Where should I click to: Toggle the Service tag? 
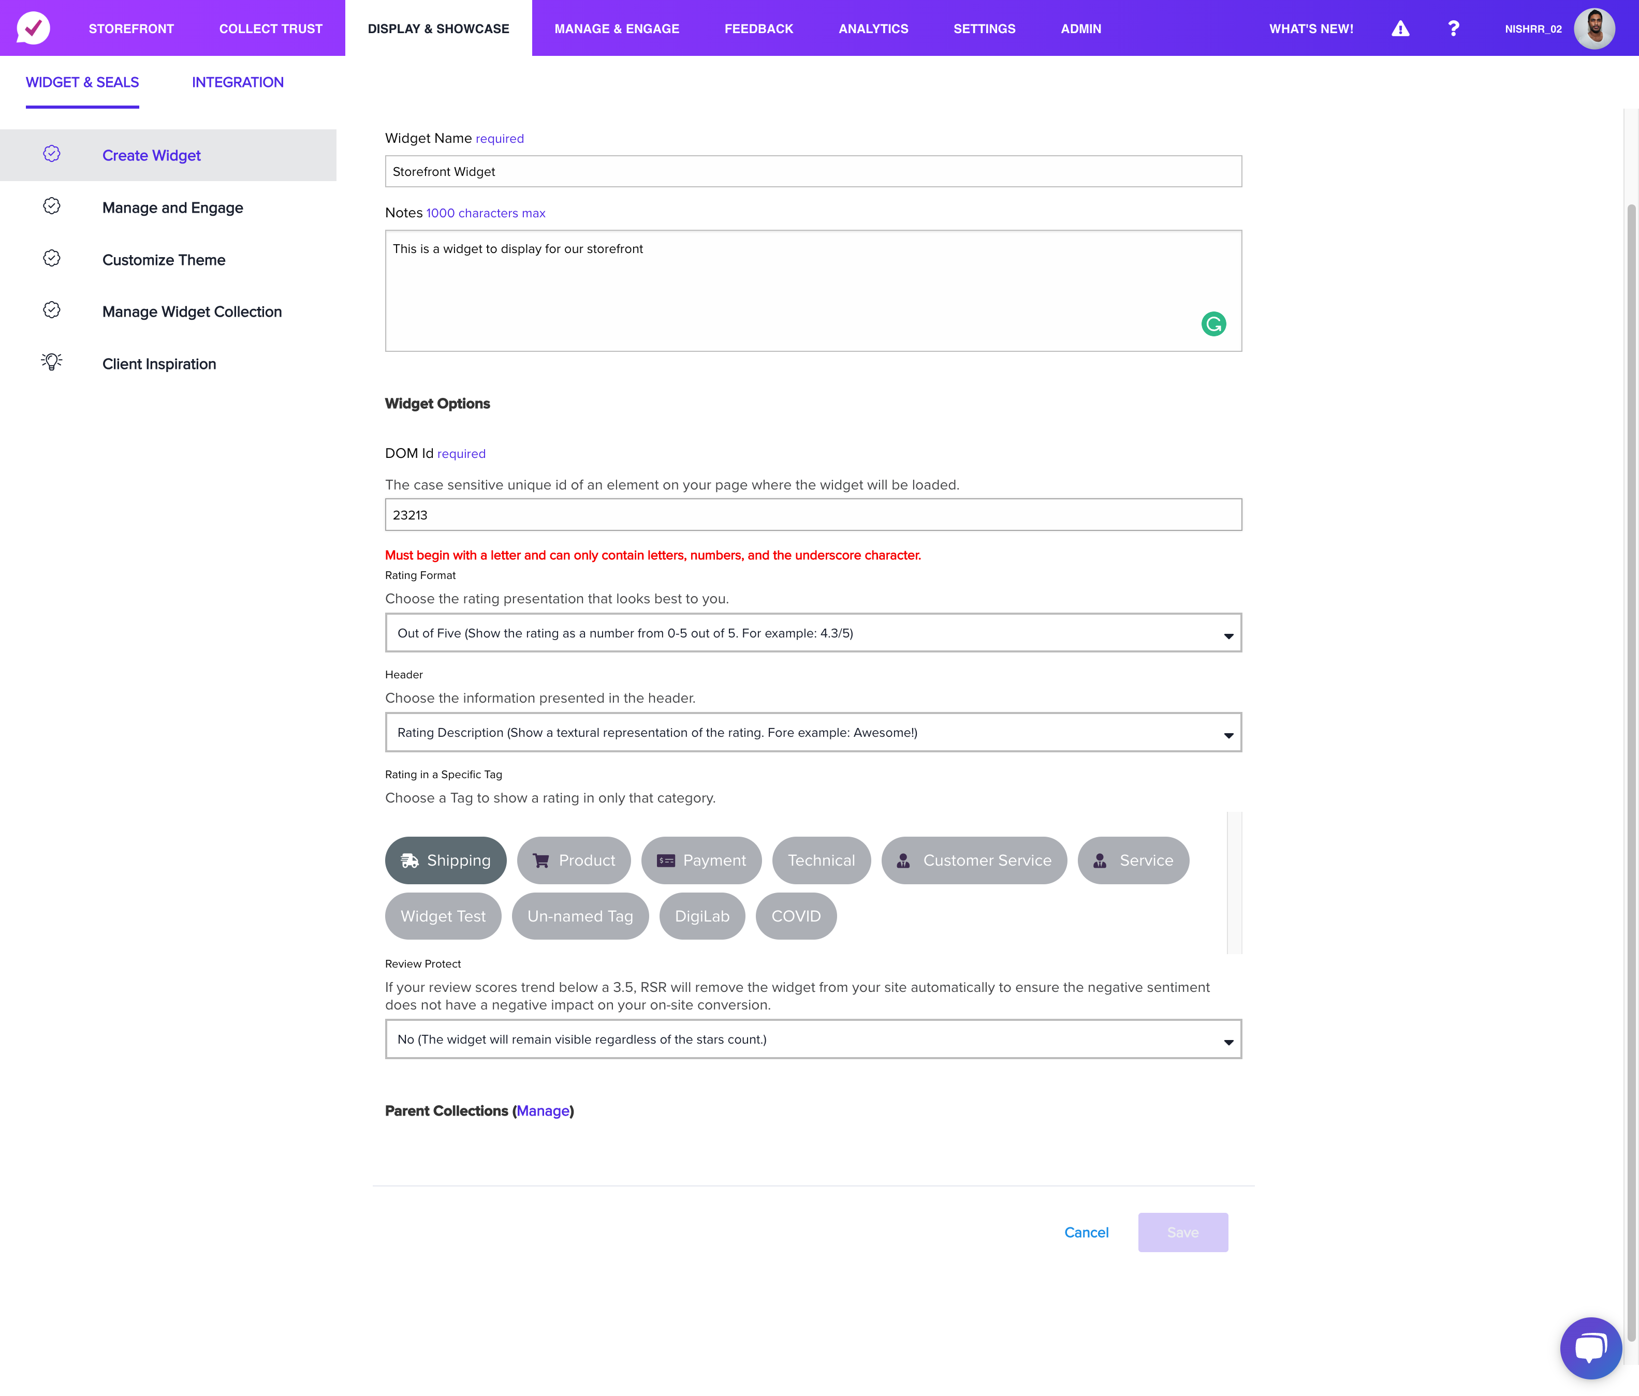pyautogui.click(x=1134, y=860)
